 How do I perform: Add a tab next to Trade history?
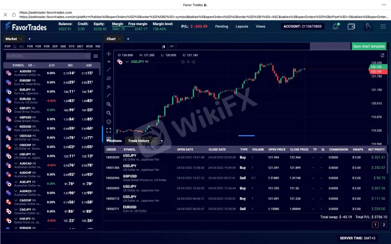[x=162, y=141]
